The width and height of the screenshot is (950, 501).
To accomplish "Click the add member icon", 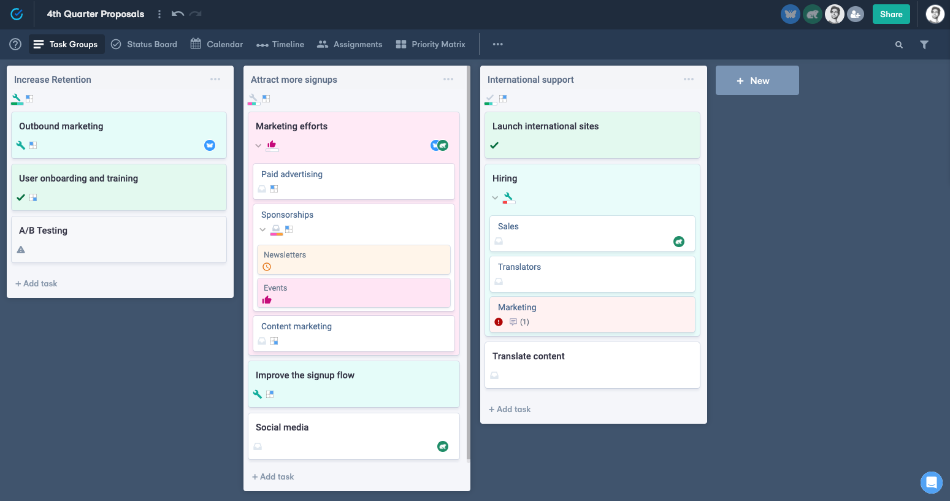I will pos(856,14).
